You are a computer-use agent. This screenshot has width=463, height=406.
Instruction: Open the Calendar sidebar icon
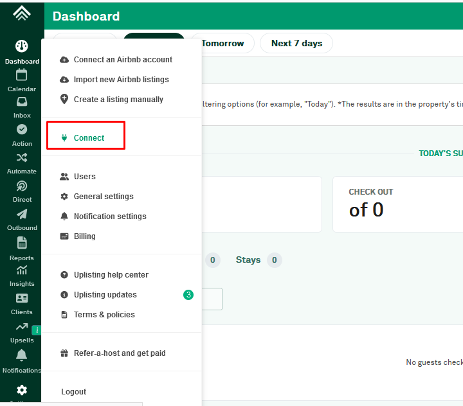pyautogui.click(x=22, y=75)
